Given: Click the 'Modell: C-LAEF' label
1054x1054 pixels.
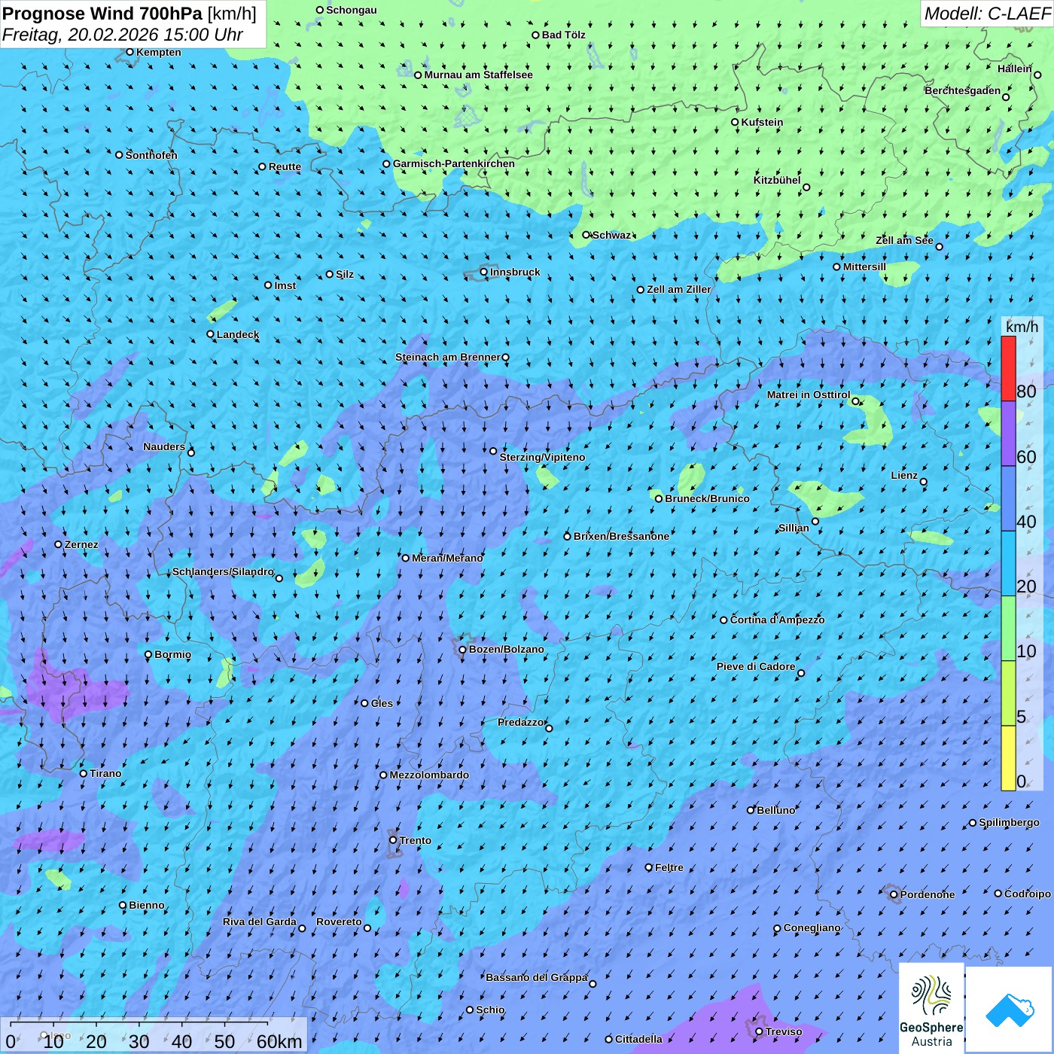Looking at the screenshot, I should pos(987,14).
